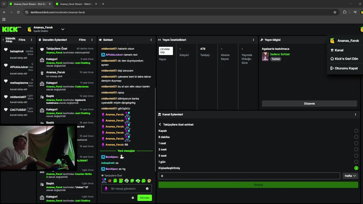
Task: Open the Hafta time-unit dropdown
Action: [x=350, y=176]
